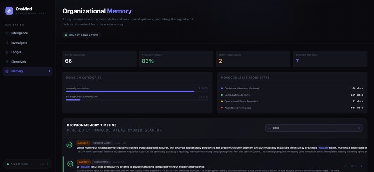Clear the gitlab search with X
Viewport: 374px width, 172px height.
coord(359,128)
